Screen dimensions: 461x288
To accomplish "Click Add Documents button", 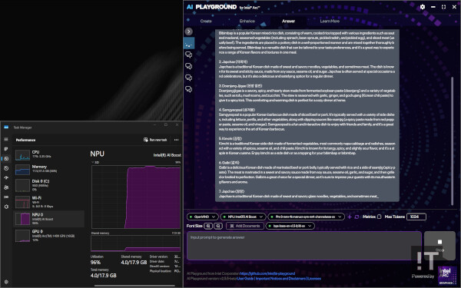I will (245, 226).
